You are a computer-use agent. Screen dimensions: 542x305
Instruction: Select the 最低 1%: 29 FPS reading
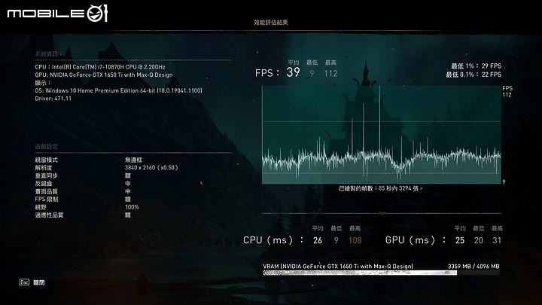pos(476,66)
